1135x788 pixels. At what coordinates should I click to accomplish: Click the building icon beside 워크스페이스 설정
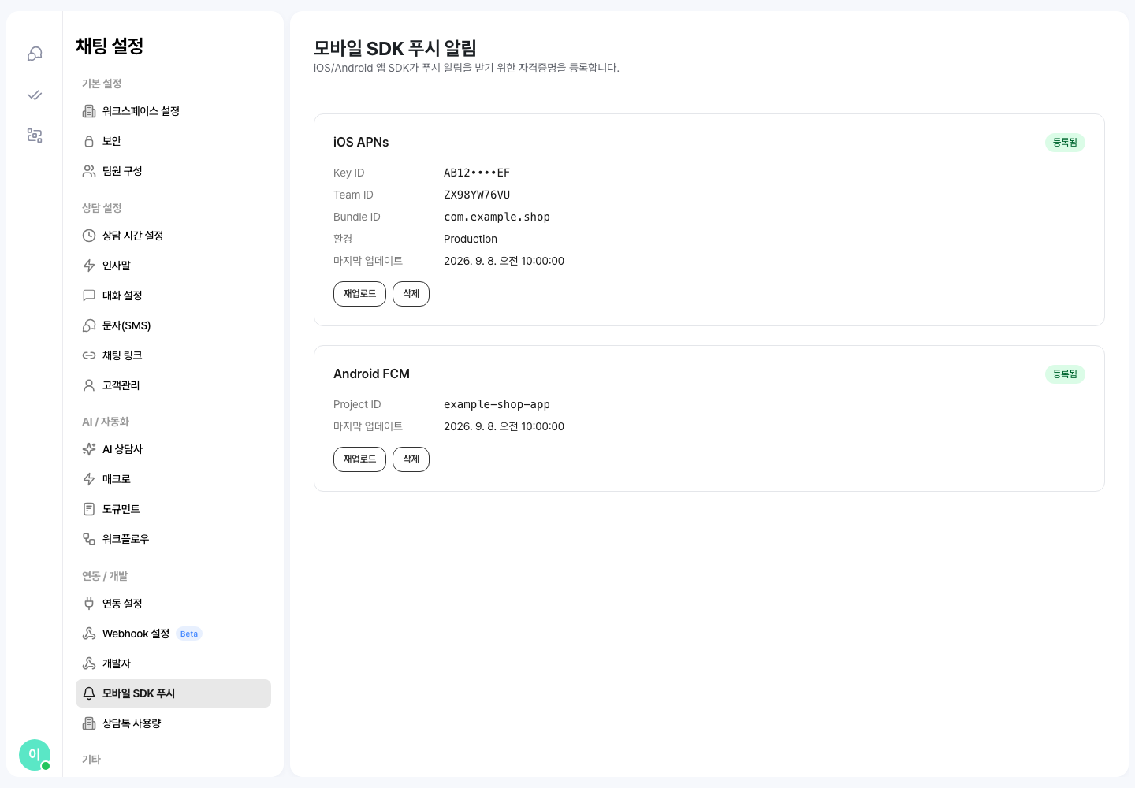tap(89, 111)
